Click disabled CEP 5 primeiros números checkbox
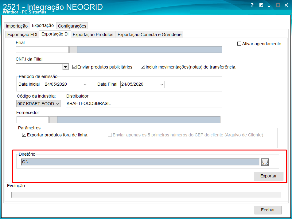Viewport: 292px width, 219px height. [x=110, y=135]
